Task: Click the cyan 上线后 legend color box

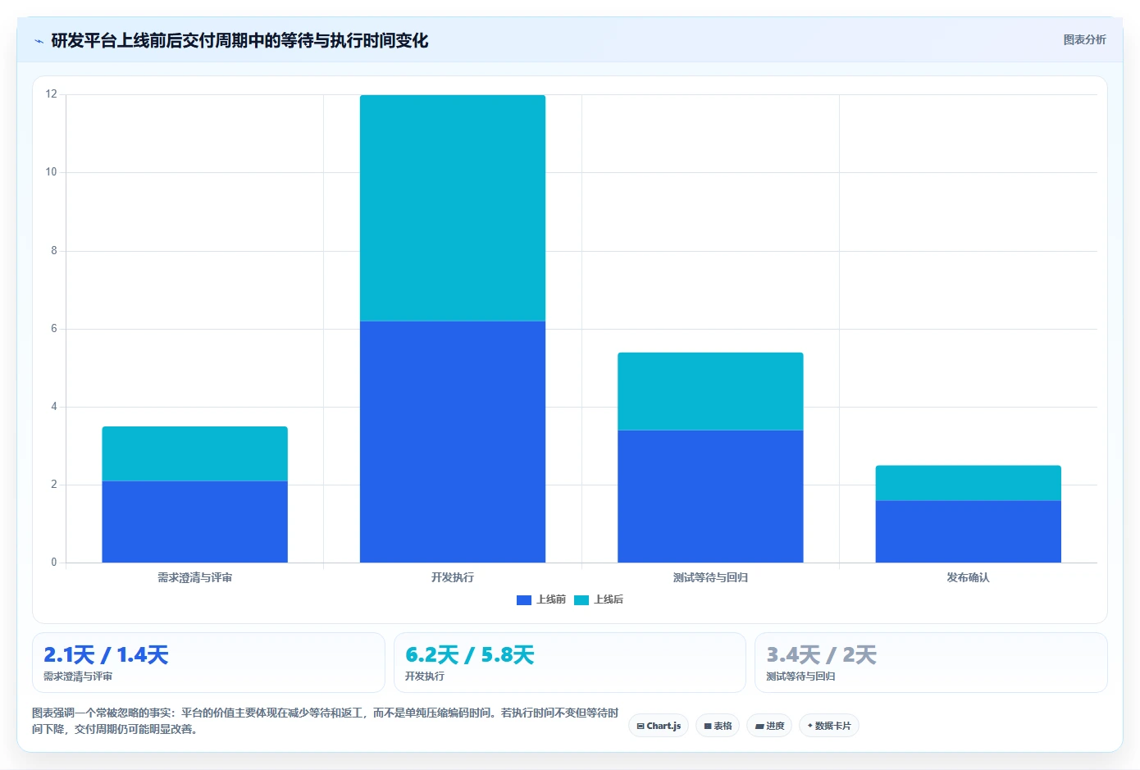Action: pos(581,600)
